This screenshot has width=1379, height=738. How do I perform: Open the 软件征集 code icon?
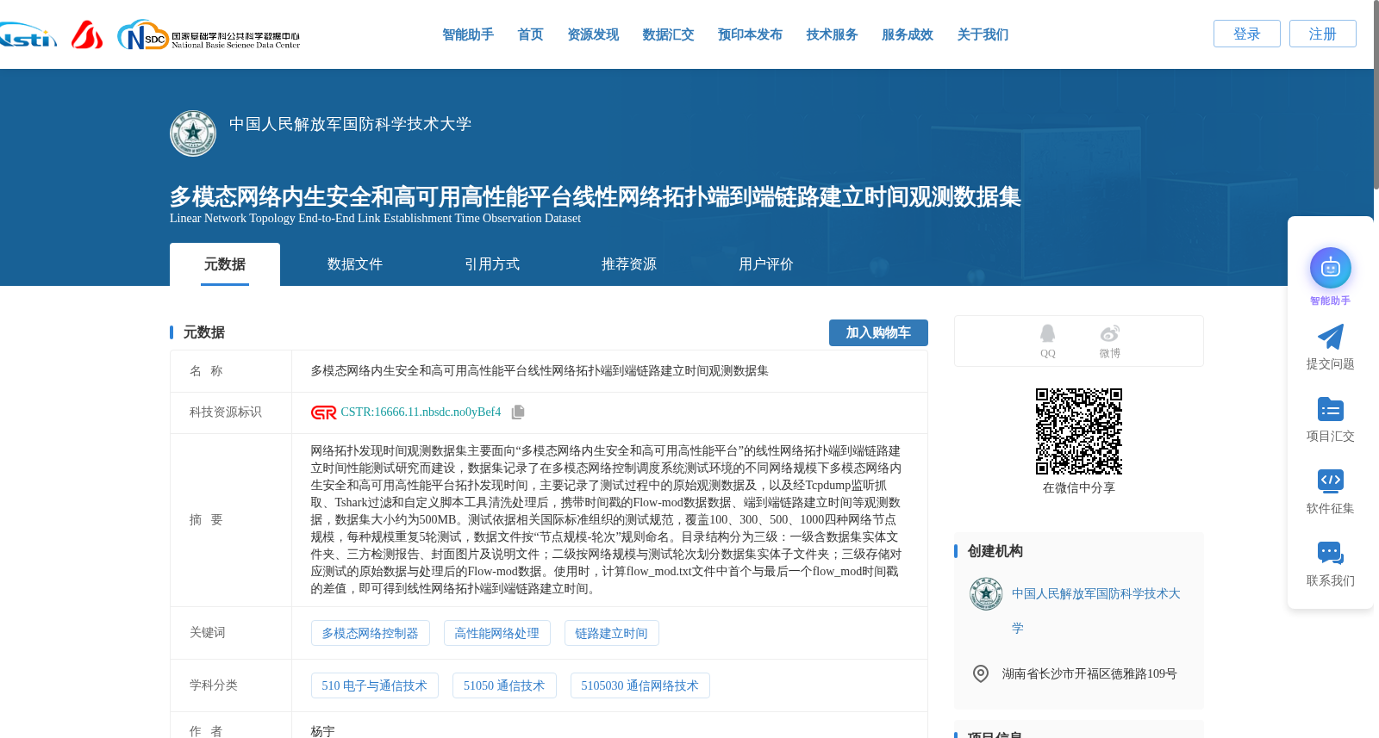pos(1331,481)
